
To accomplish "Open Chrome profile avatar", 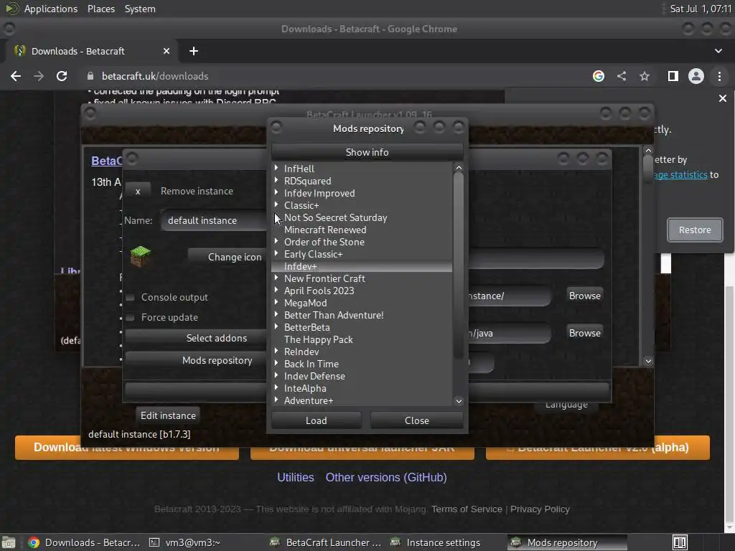I will tap(696, 76).
